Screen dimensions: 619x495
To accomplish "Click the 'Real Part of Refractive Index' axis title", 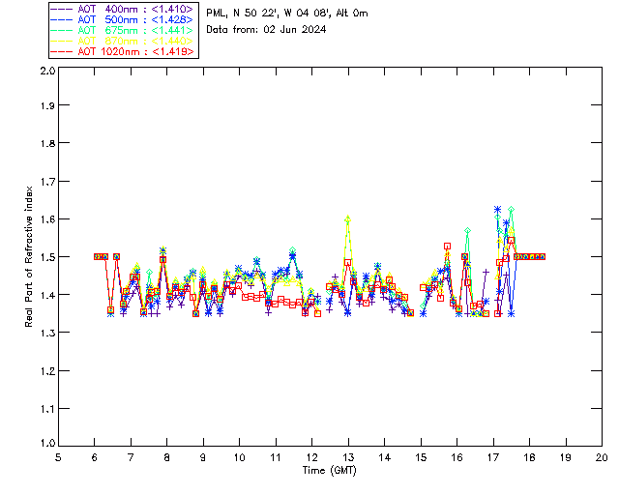I will (30, 256).
